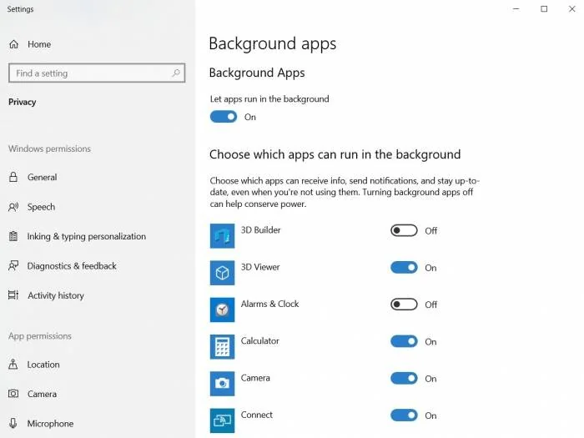Open Location permissions page

43,365
